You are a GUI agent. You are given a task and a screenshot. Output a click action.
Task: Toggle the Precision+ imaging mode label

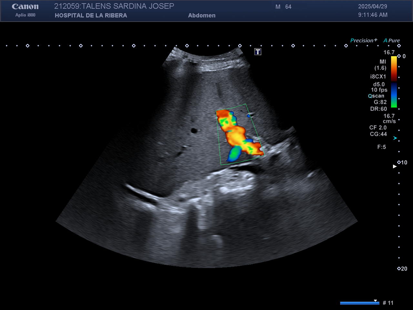(363, 40)
